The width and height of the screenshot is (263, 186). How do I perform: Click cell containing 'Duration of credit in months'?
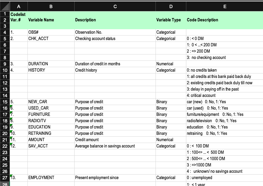115,64
